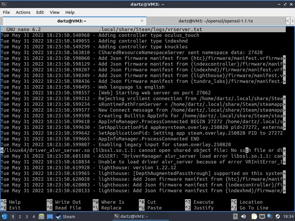Maximize the terminal window
This screenshot has height=221, width=295.
[x=285, y=4]
